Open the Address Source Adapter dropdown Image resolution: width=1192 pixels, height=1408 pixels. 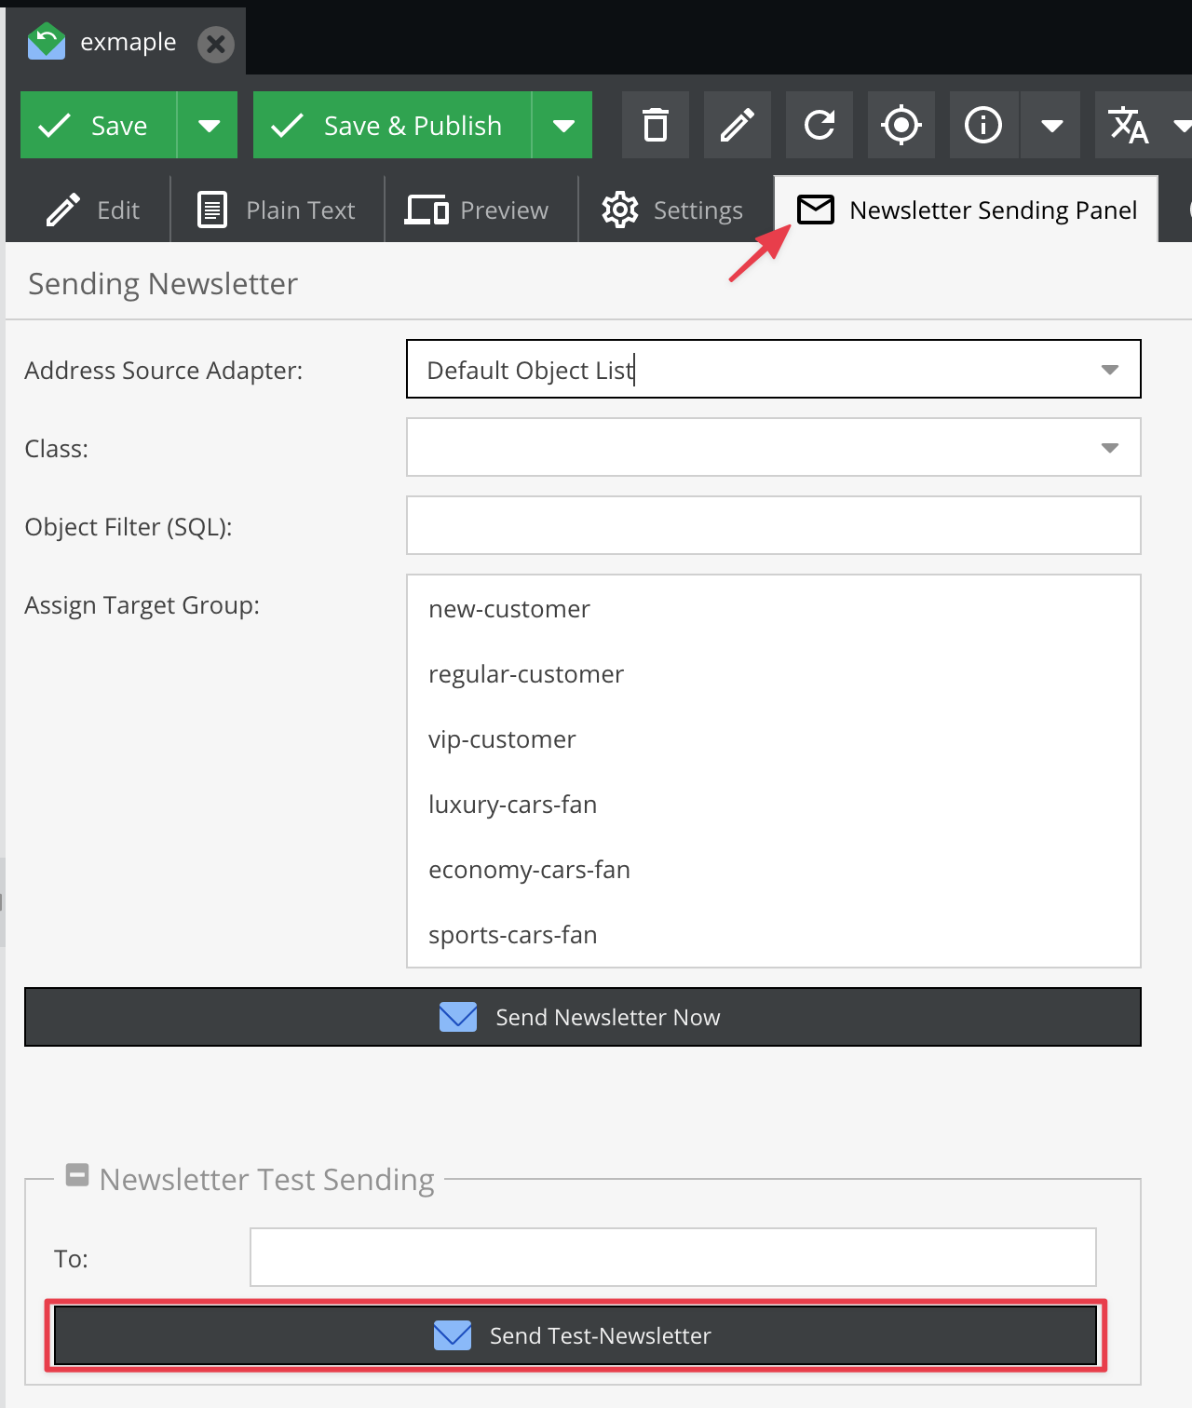tap(1109, 370)
